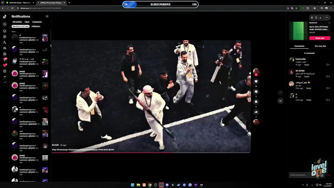Open the profile avatar in top-right pill
This screenshot has width=334, height=188.
[x=326, y=18]
